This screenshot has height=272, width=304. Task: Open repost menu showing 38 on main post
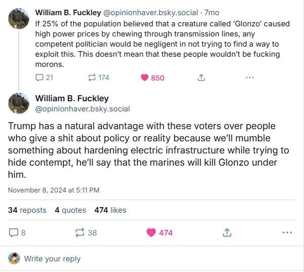click(x=80, y=232)
